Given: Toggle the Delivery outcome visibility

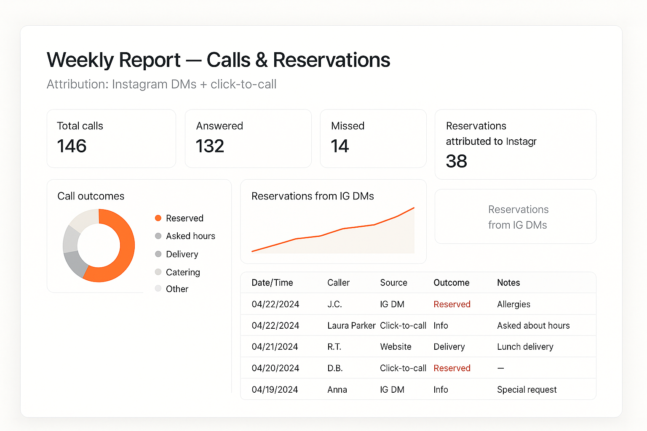Looking at the screenshot, I should pos(182,254).
